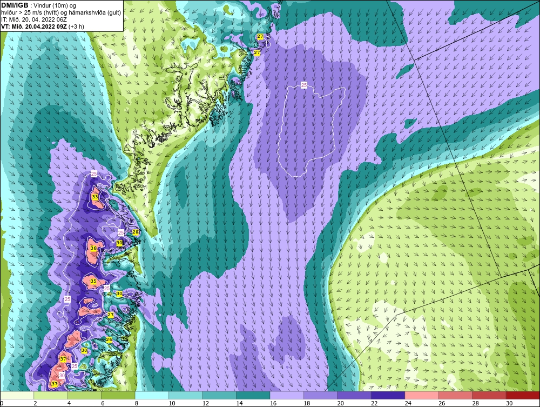540x407 pixels.
Task: Click the 'DMI/IGB' title text
Action: (15, 5)
